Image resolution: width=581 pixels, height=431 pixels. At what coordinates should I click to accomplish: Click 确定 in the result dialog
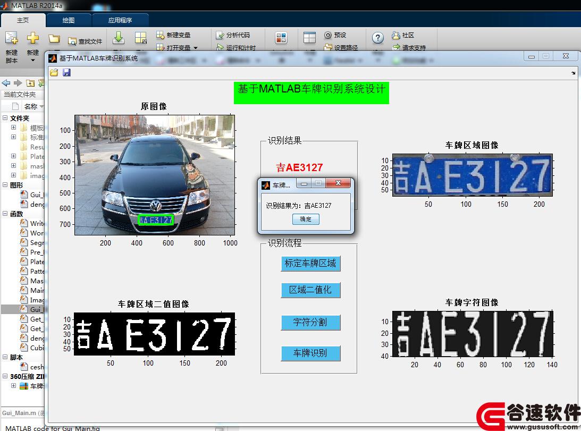point(306,219)
